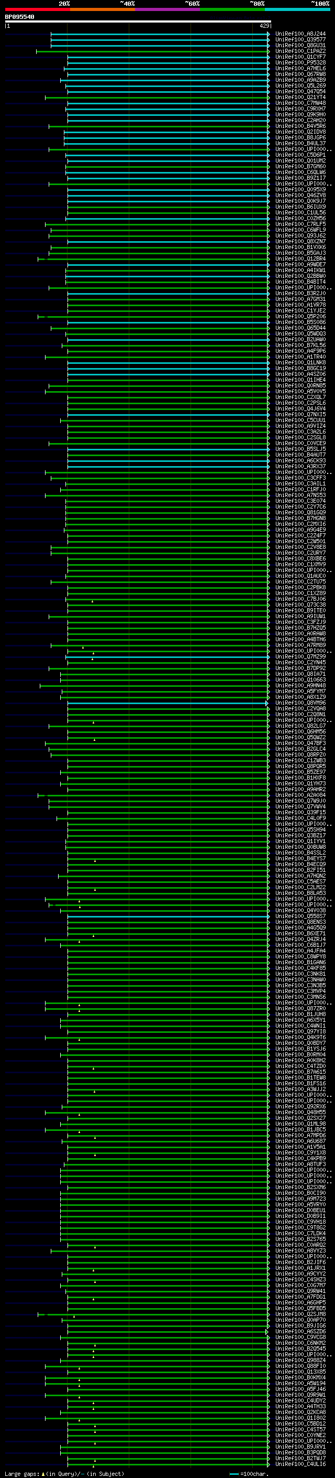Select the BP095540 query label

click(x=19, y=17)
